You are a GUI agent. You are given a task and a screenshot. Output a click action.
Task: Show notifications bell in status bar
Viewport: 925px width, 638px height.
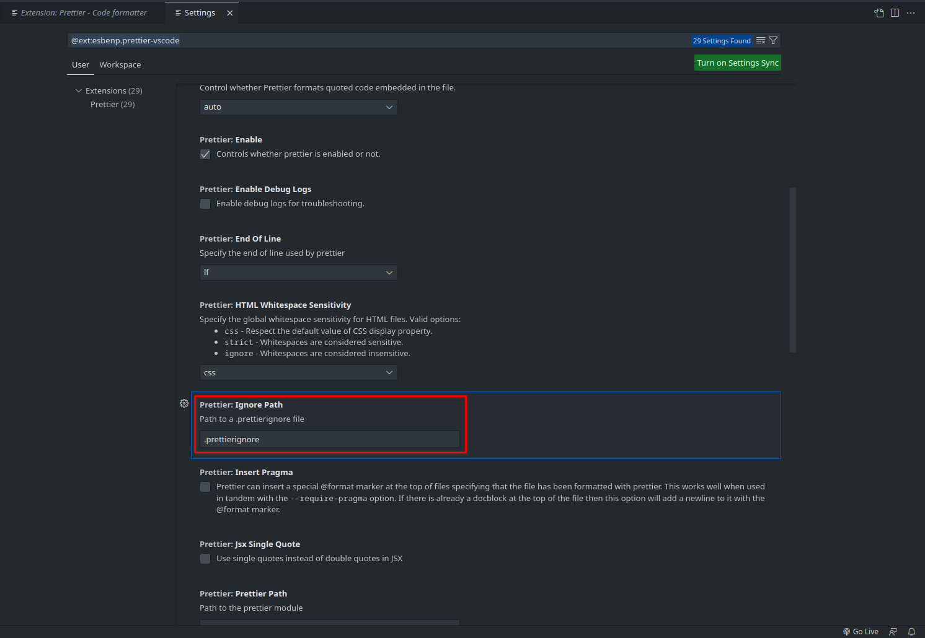coord(911,632)
